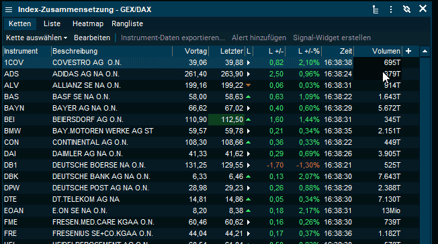Click Instrument-Daten exportieren
438x244 pixels.
pos(173,38)
